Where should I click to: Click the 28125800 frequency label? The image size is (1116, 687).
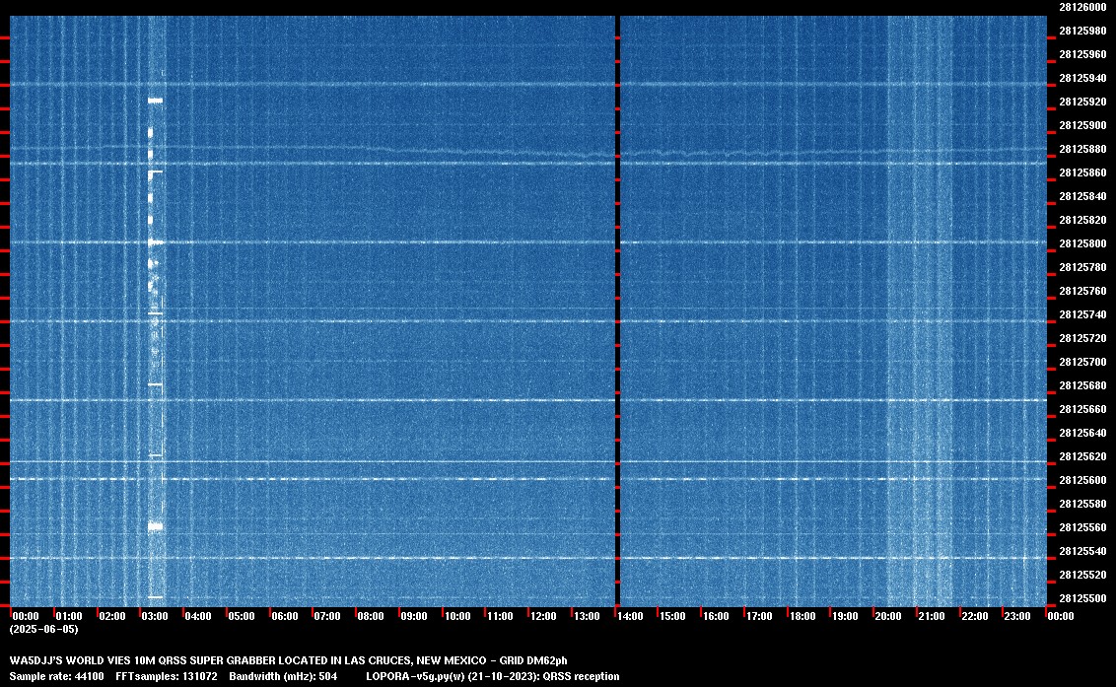click(1082, 243)
